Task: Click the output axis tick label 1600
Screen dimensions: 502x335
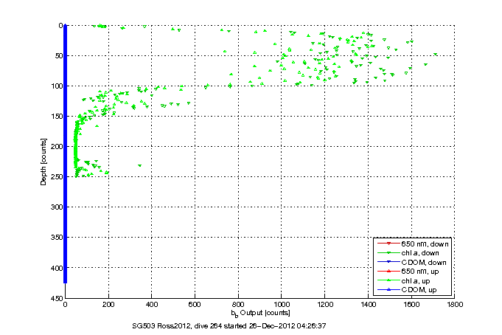Action: [x=411, y=304]
